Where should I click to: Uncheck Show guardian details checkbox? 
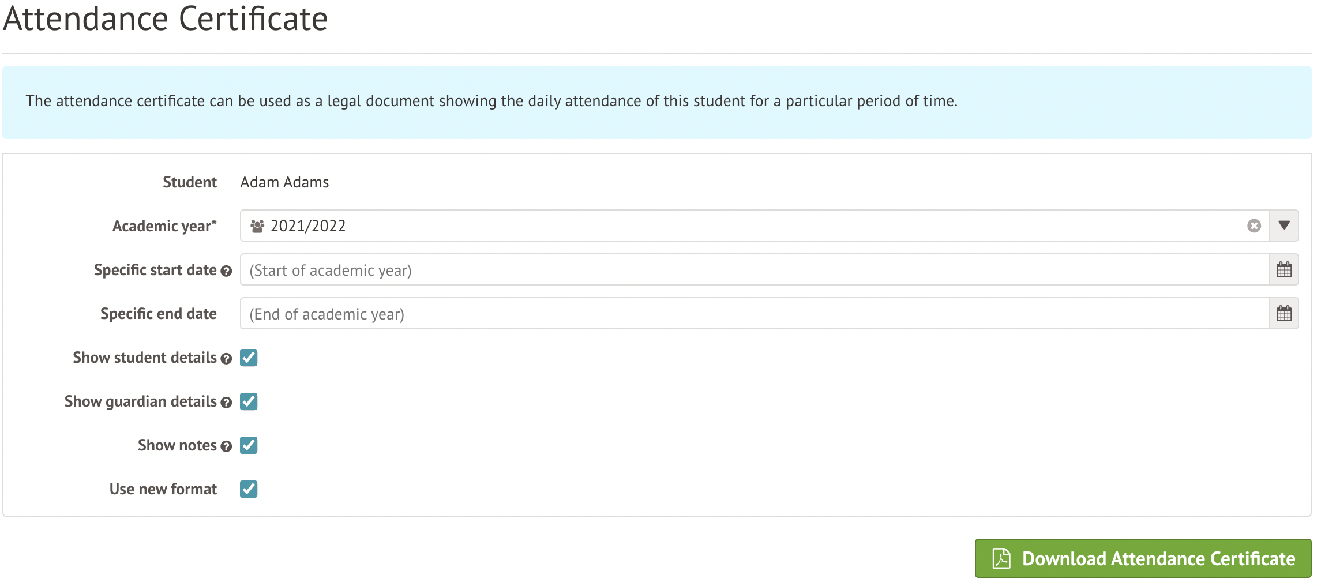click(249, 401)
